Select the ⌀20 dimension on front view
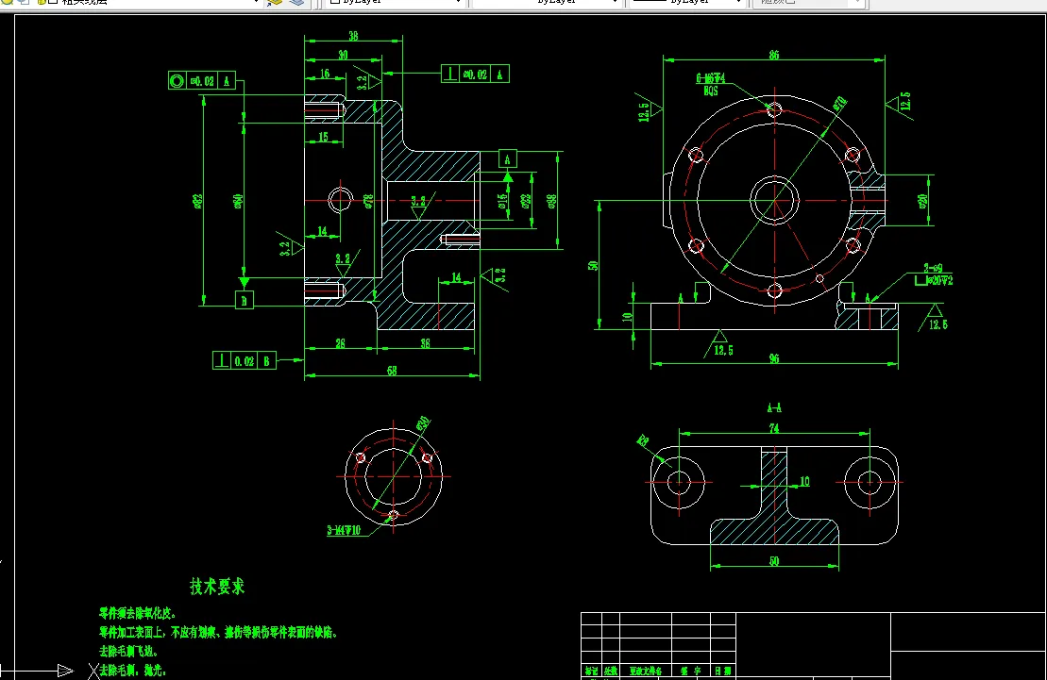Viewport: 1047px width, 680px height. 922,201
